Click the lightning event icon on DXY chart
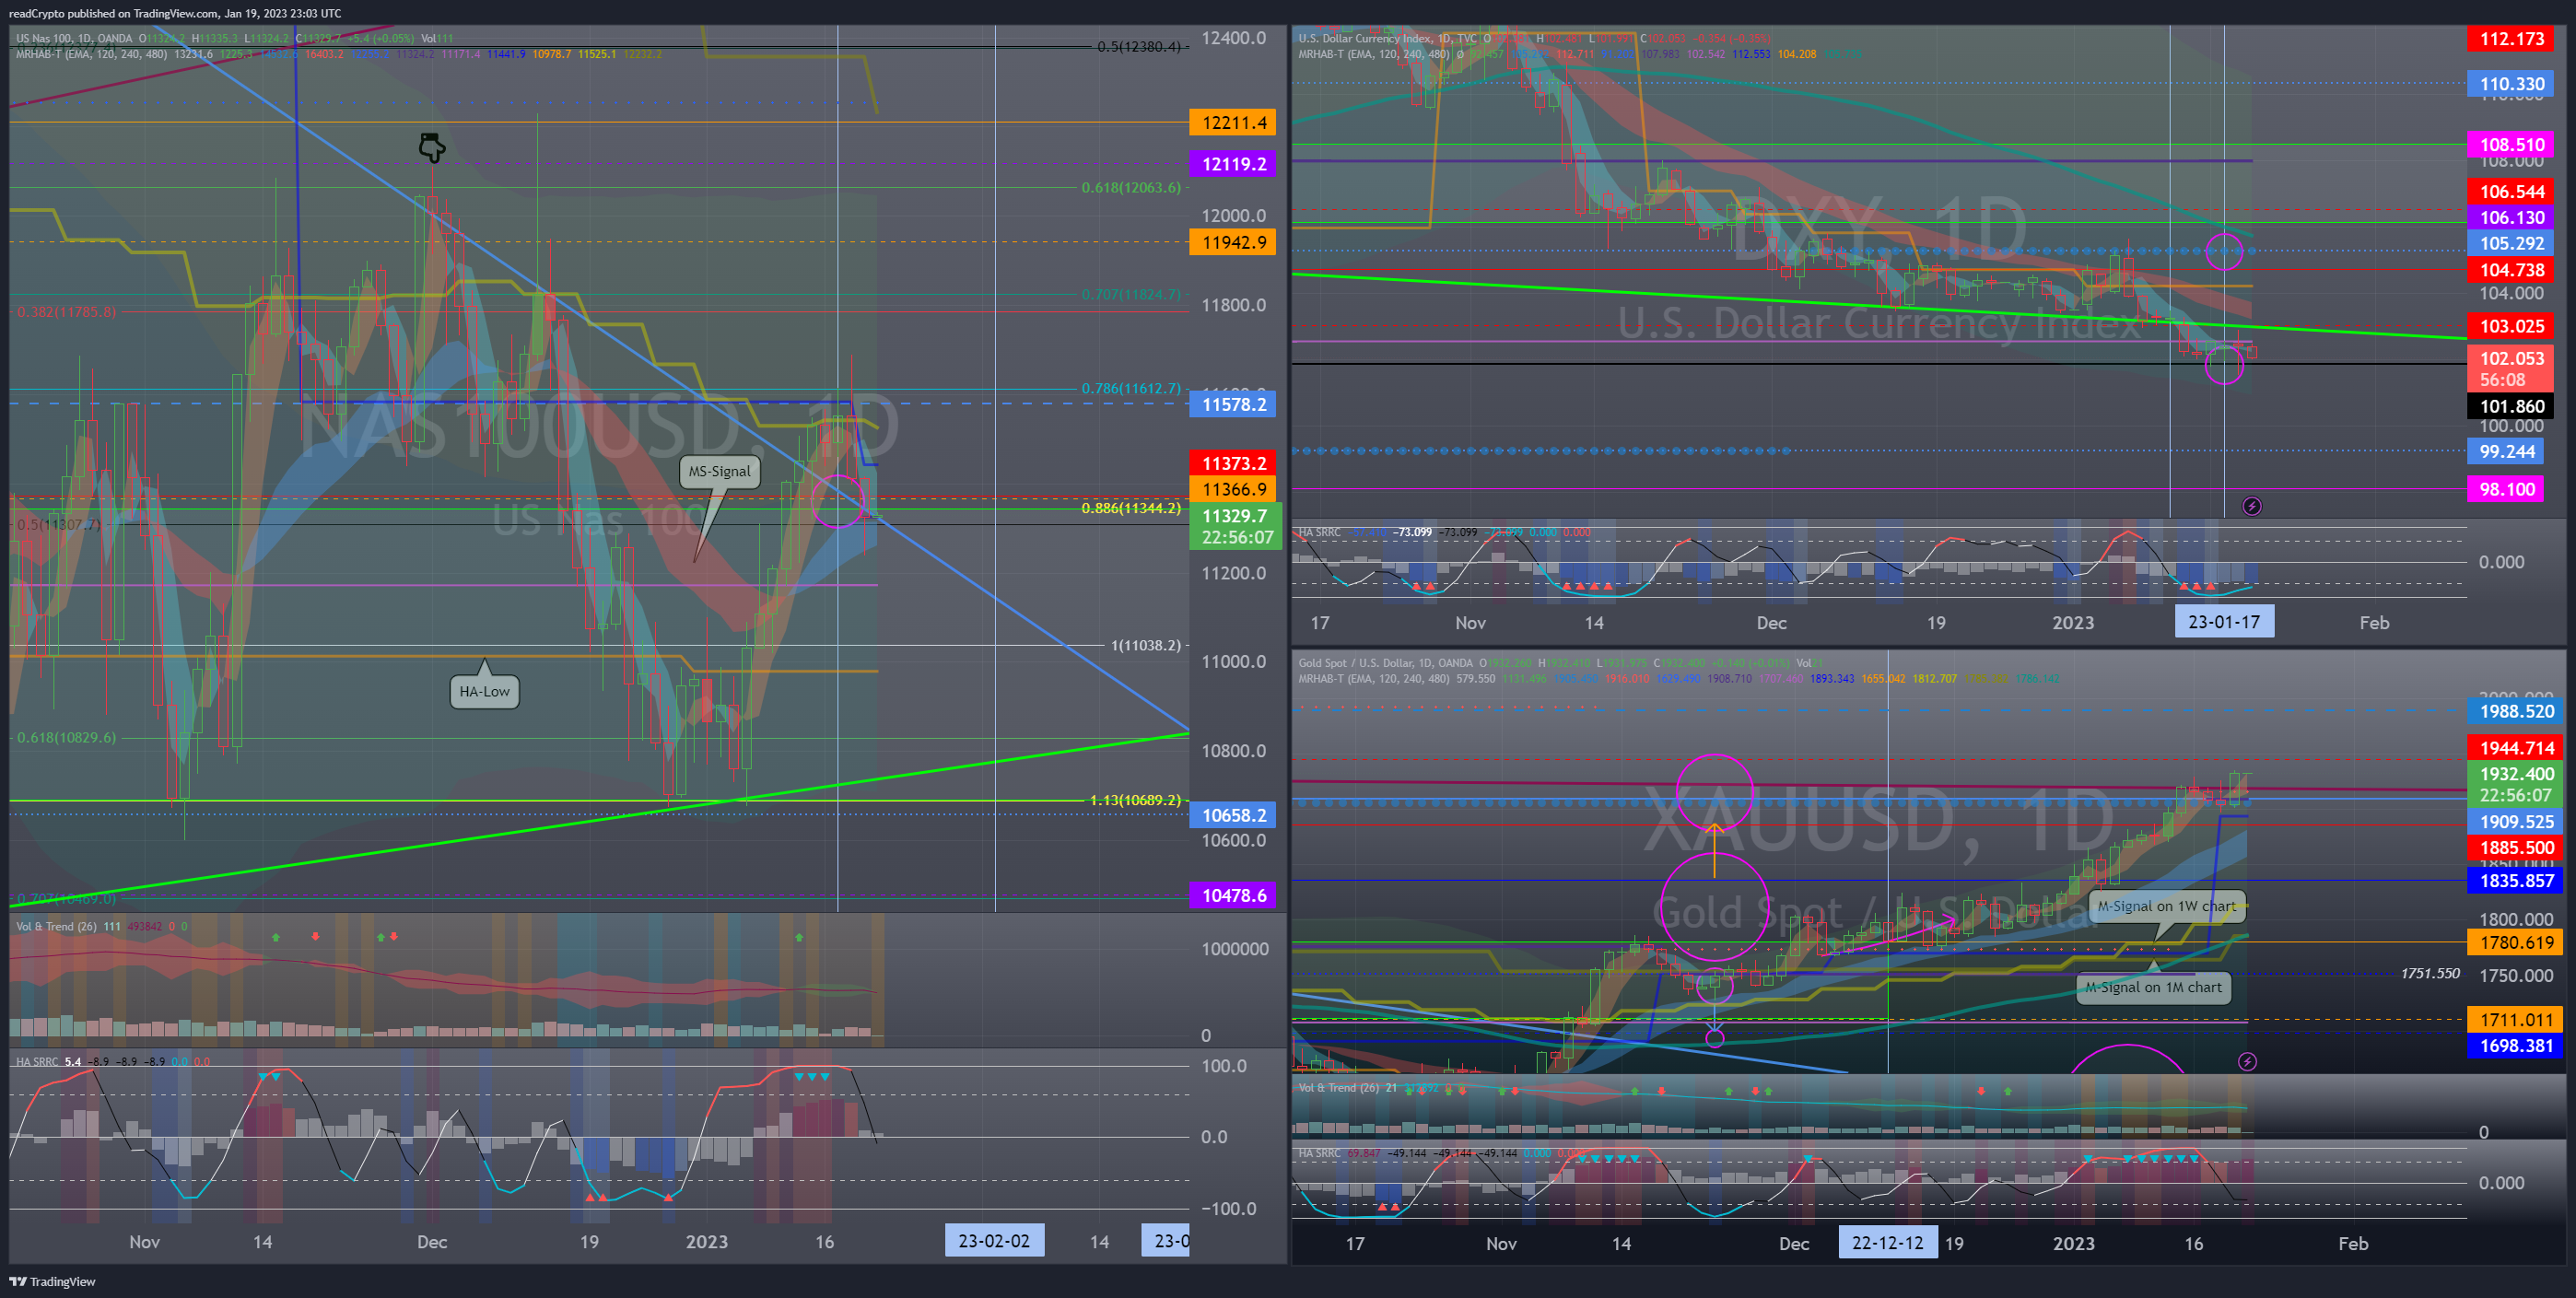 click(x=2251, y=506)
